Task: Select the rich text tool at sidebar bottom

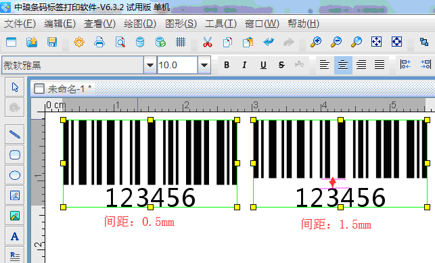Action: 15,256
